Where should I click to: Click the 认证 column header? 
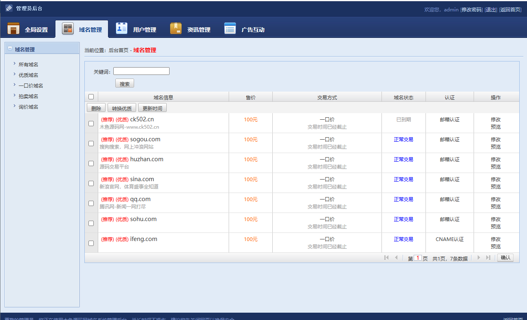[x=450, y=97]
